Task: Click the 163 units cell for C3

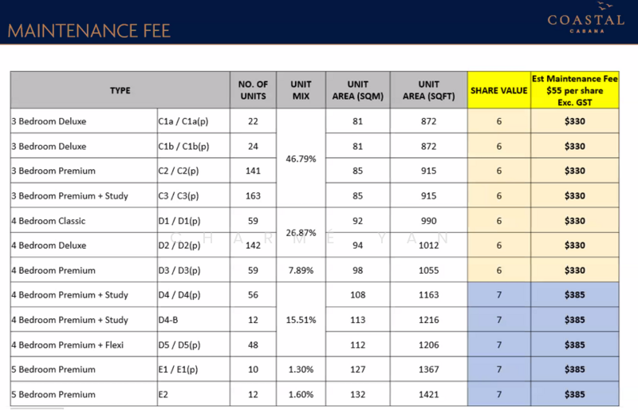Action: [254, 195]
